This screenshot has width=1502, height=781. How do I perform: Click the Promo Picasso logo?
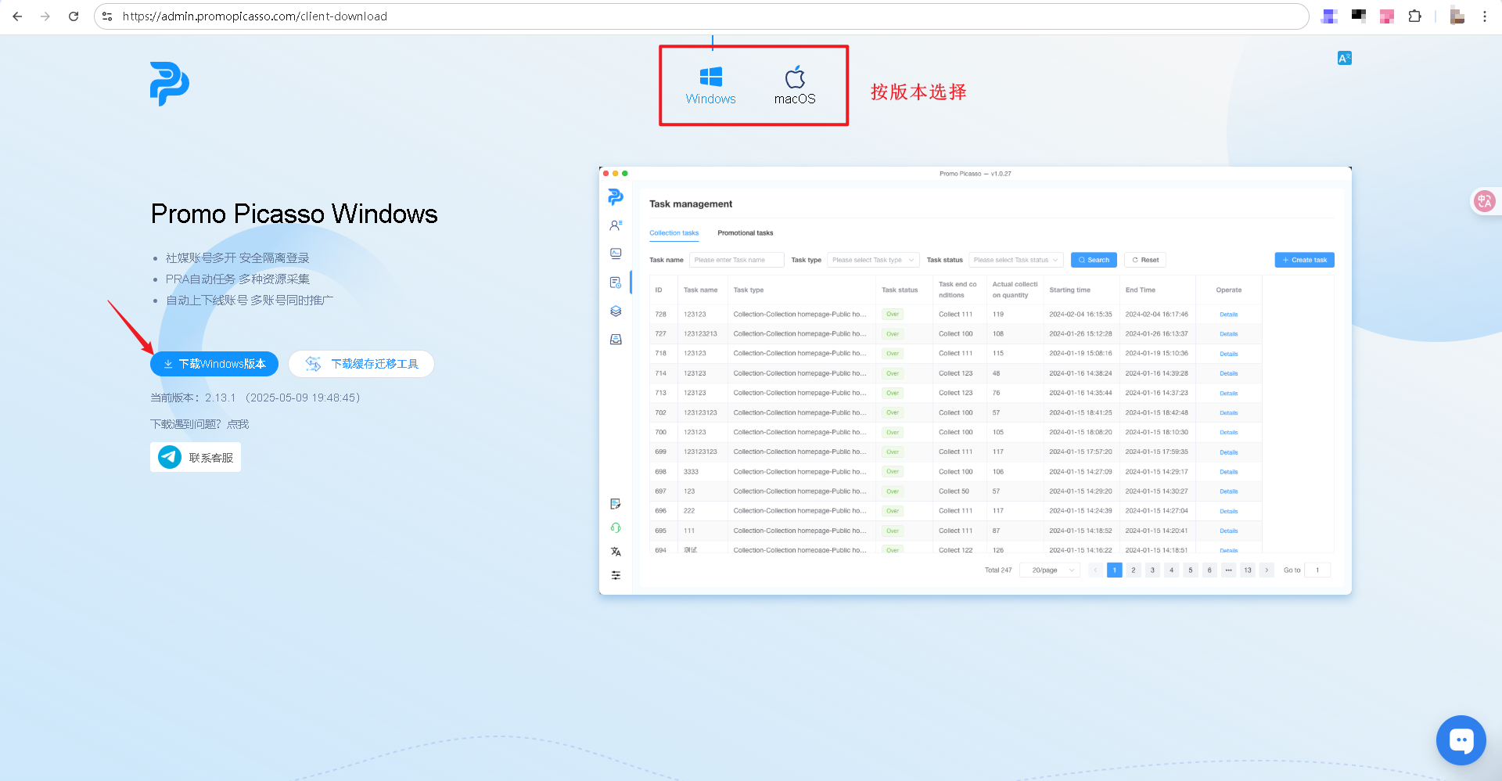tap(170, 84)
